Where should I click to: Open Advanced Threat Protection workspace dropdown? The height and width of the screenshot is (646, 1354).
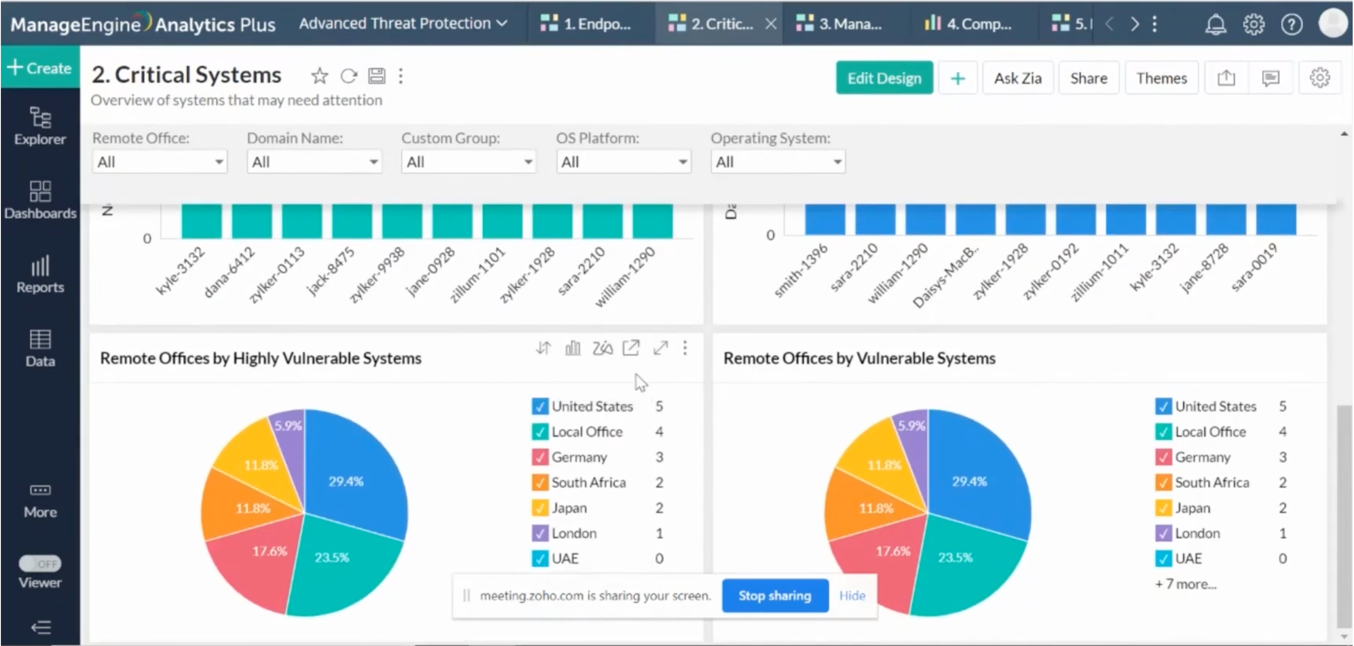tap(403, 24)
